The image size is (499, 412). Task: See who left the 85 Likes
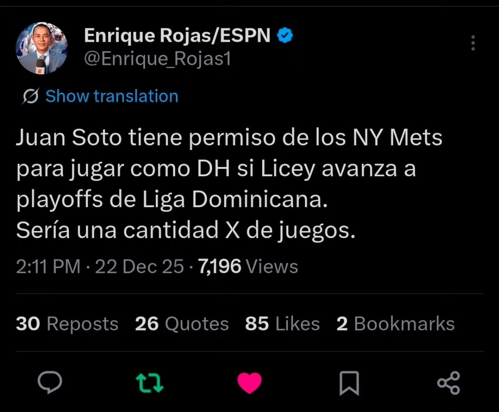click(x=282, y=323)
